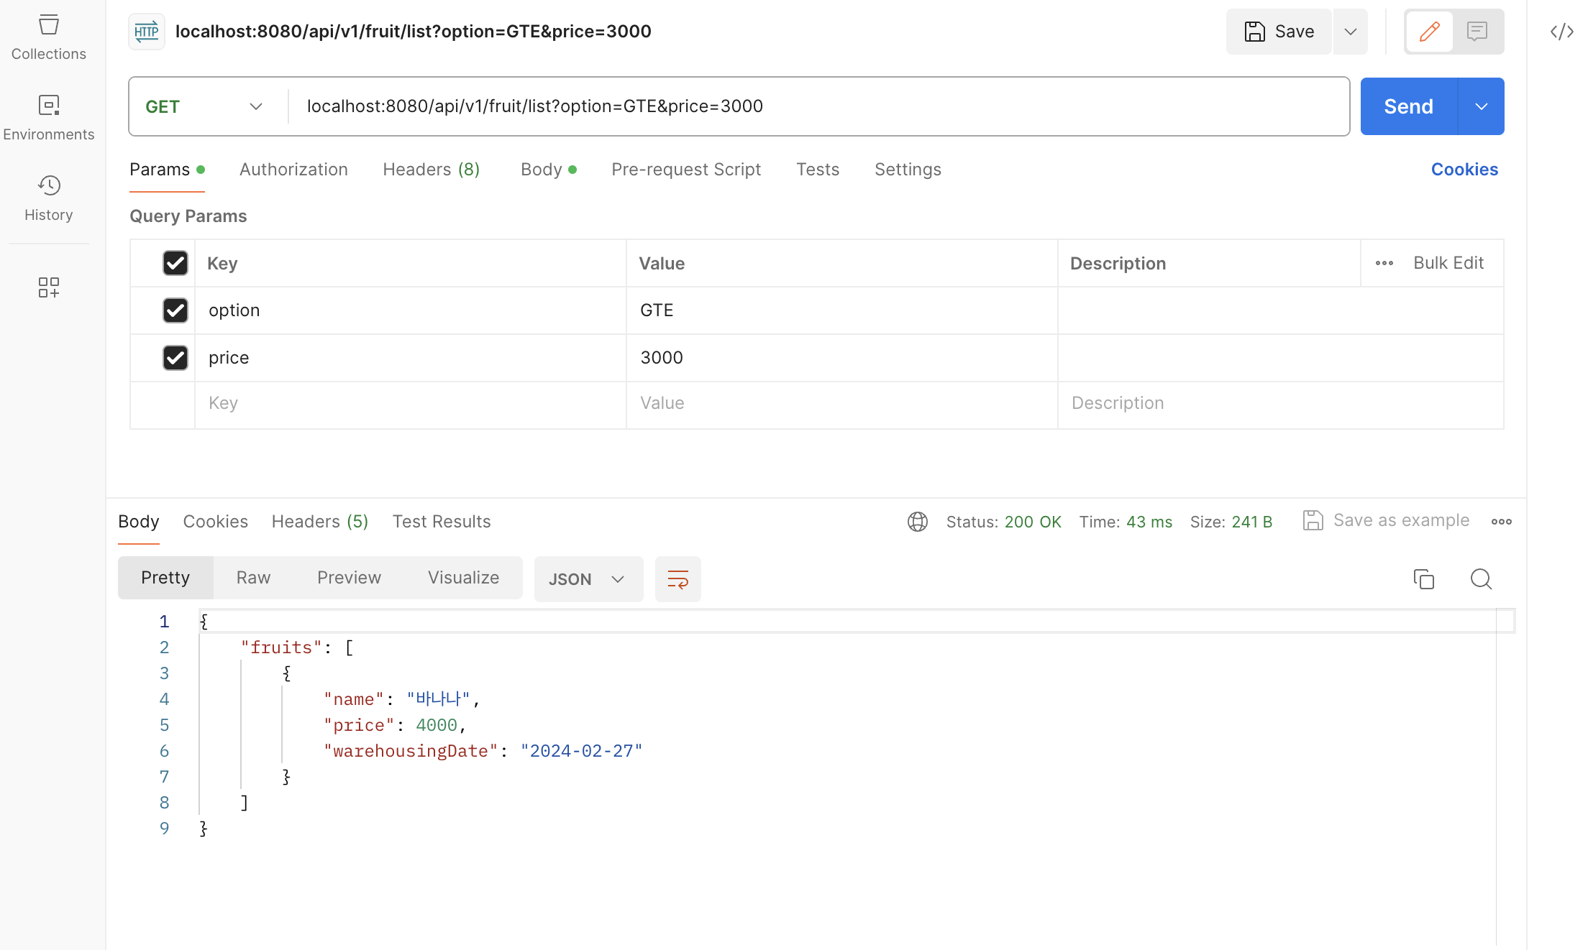Screen dimensions: 1588x950
Task: Switch to the Authorization tab
Action: (293, 170)
